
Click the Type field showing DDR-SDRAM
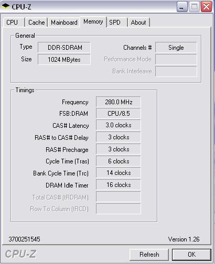(64, 47)
